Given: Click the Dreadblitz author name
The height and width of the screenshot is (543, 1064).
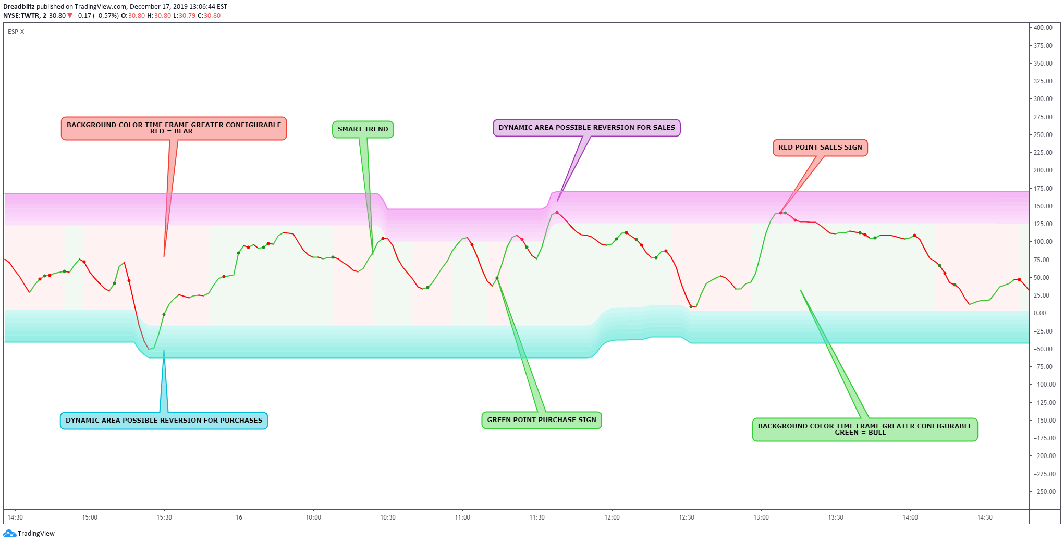Looking at the screenshot, I should (19, 7).
